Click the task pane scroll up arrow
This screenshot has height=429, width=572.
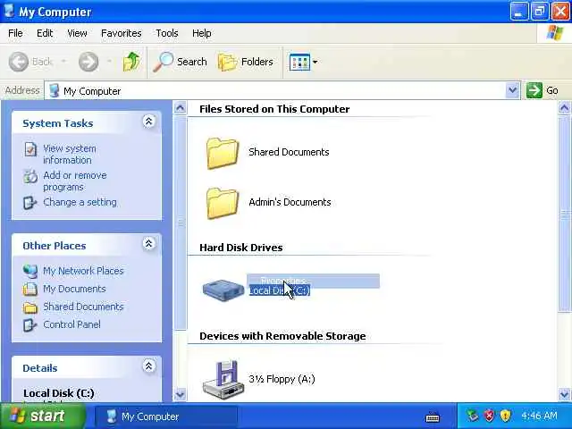[181, 108]
